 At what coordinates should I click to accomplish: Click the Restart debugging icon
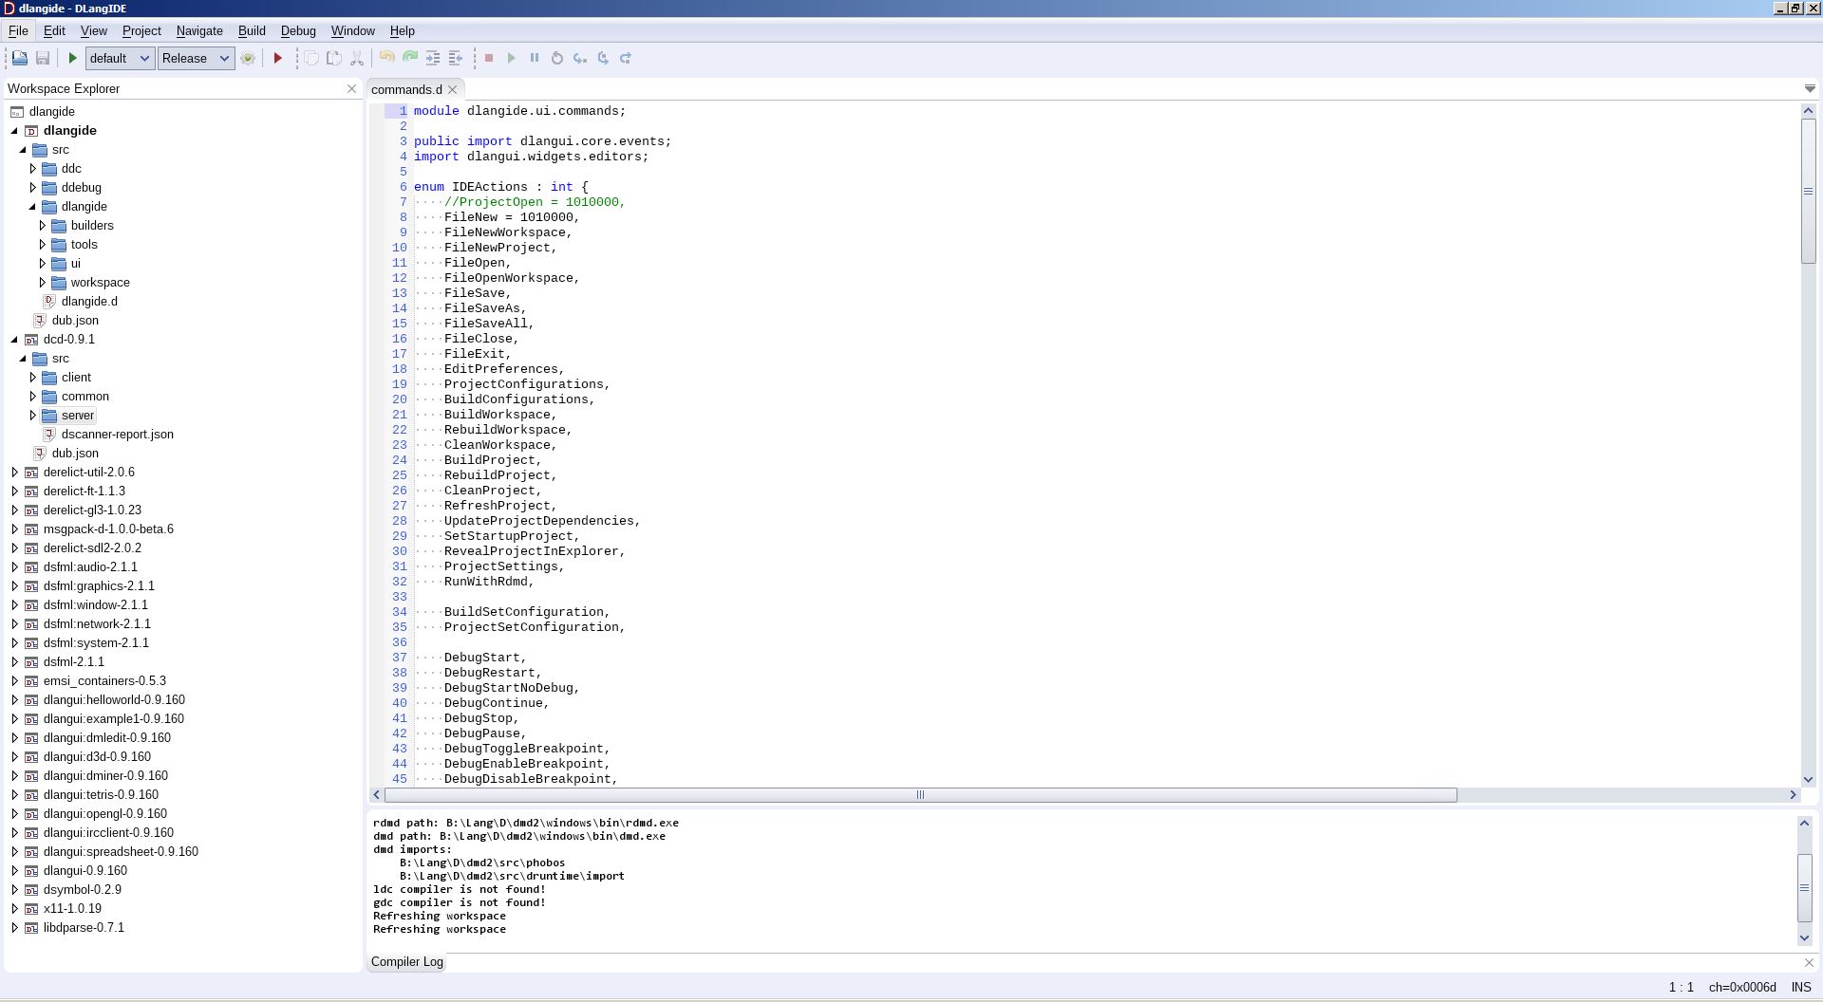point(557,58)
